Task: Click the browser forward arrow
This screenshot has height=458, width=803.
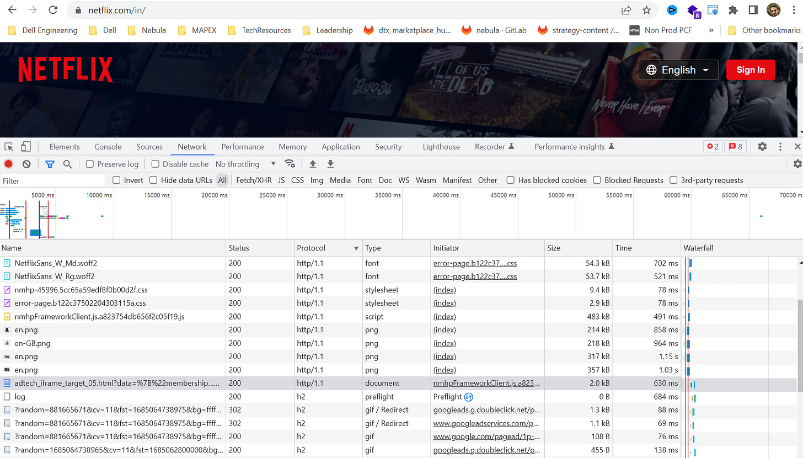Action: [x=33, y=10]
